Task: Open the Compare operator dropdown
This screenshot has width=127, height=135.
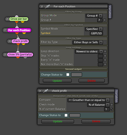Action: tap(89, 100)
